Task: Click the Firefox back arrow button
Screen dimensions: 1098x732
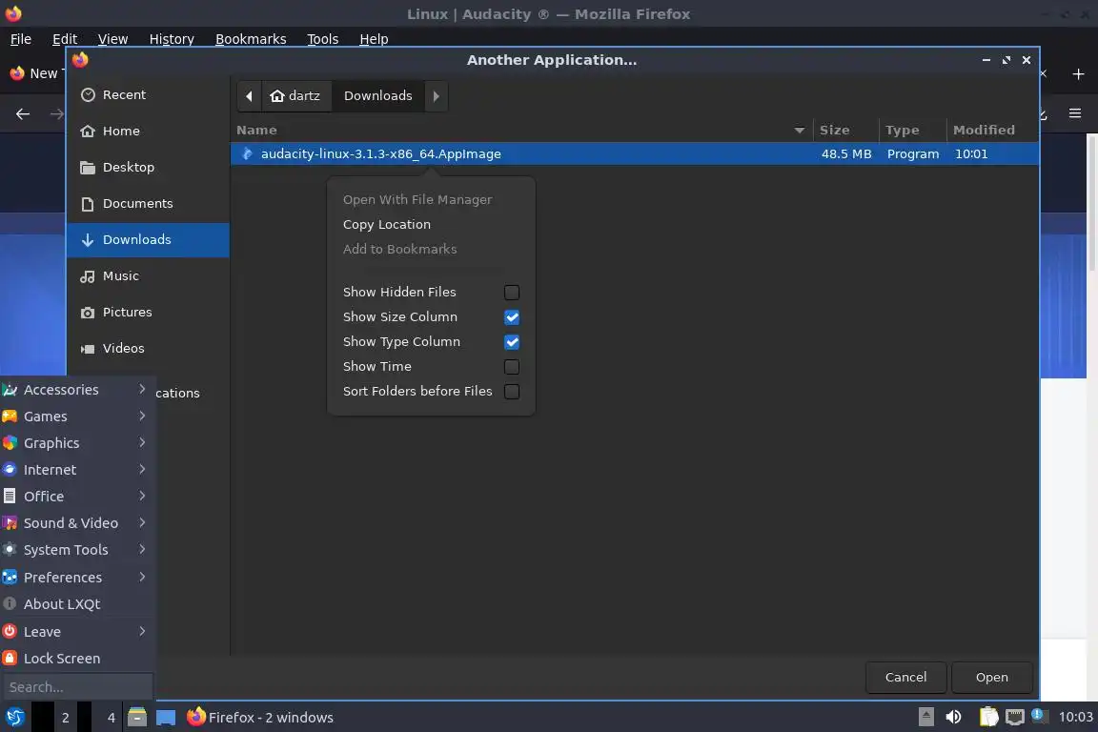Action: pos(23,113)
